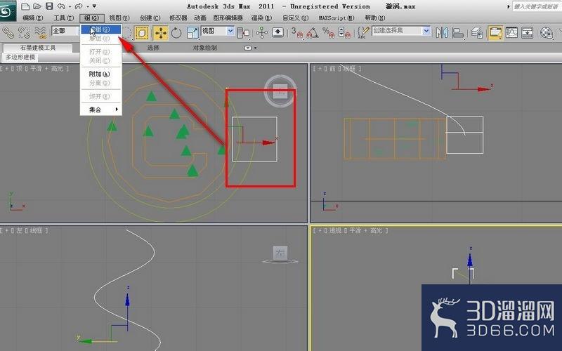Open the 工具(T) menu
Image resolution: width=562 pixels, height=351 pixels.
[63, 18]
